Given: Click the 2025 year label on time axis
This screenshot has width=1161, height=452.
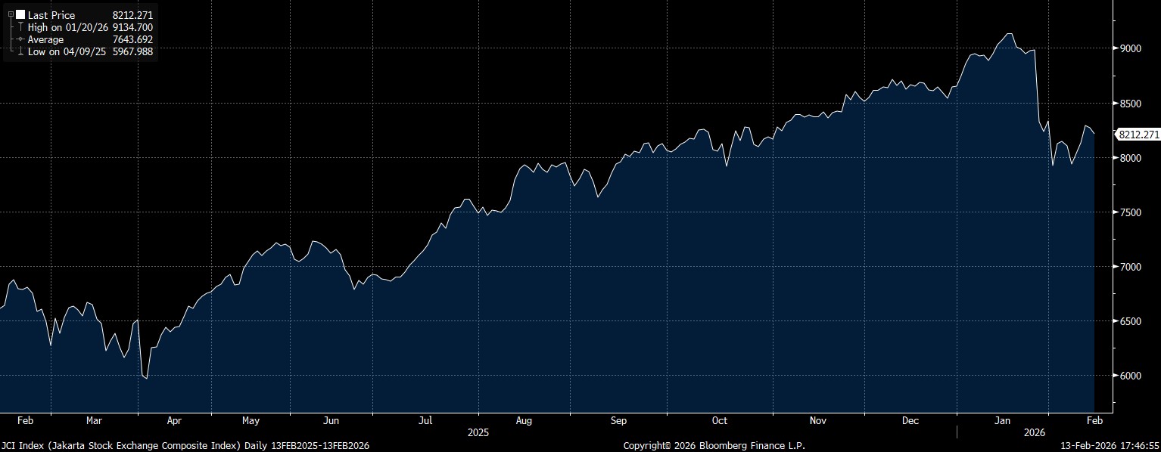Looking at the screenshot, I should 478,432.
